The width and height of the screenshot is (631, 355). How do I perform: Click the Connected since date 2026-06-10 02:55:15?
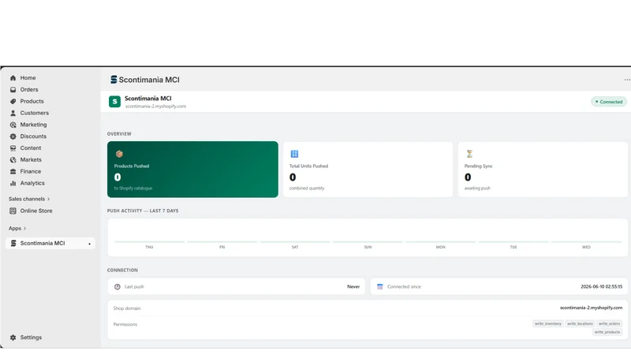click(601, 286)
